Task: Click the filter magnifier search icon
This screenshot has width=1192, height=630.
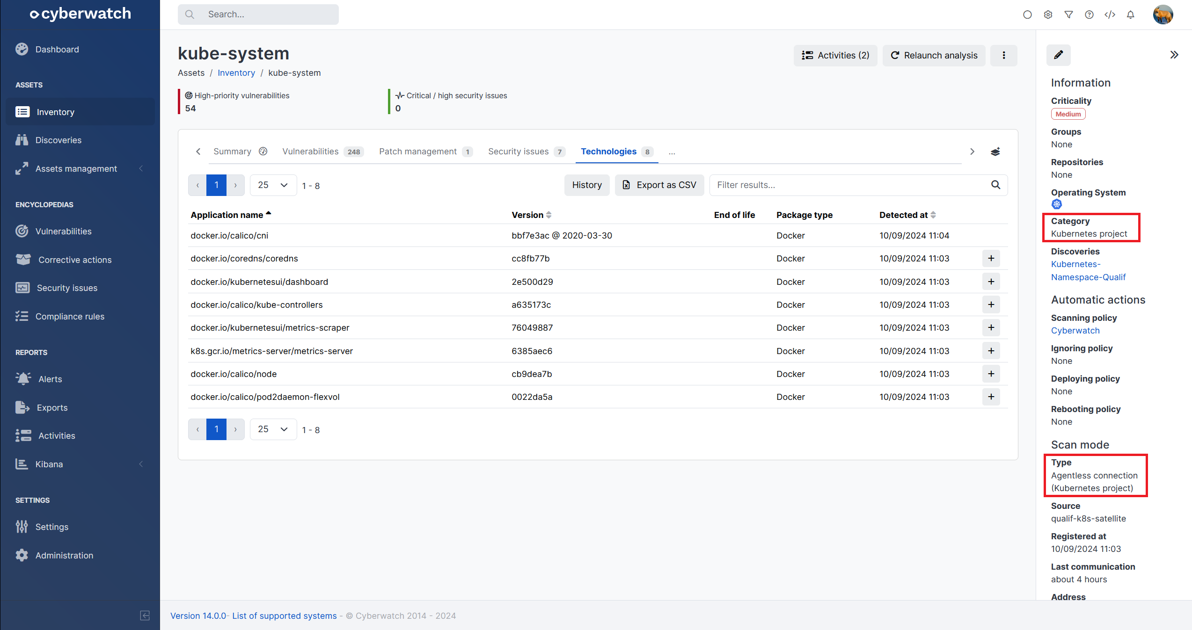Action: point(995,185)
